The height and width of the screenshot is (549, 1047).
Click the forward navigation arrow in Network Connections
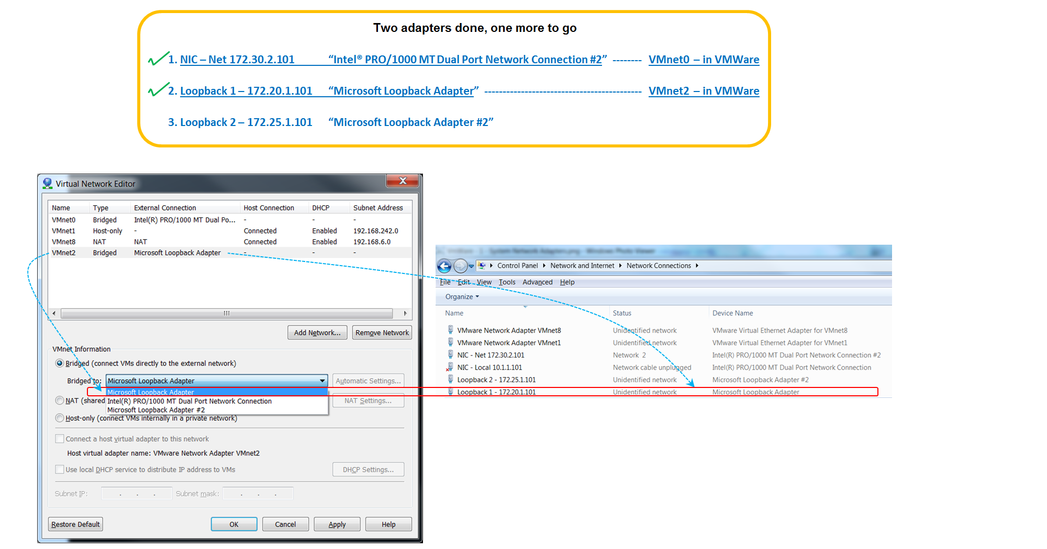point(460,266)
